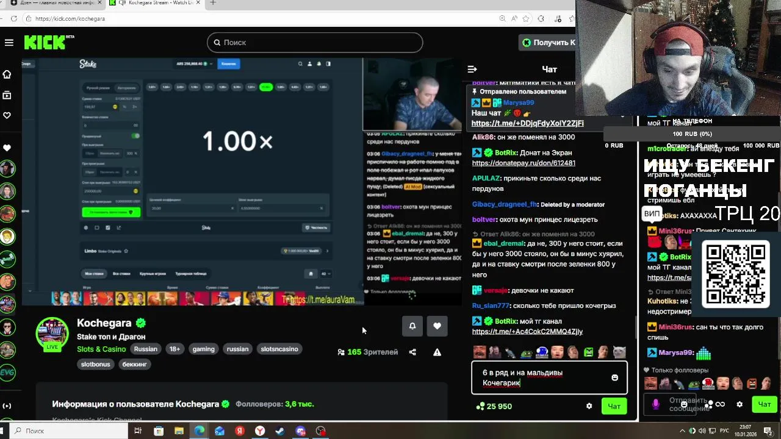The height and width of the screenshot is (439, 781).
Task: Click the microphone icon in the overlay chat
Action: coord(655,404)
